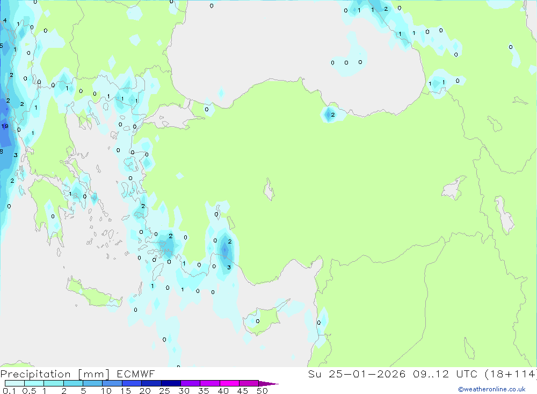Screen dimensions: 537x394
Task: Click the '35' legend scale label
Action: point(204,391)
